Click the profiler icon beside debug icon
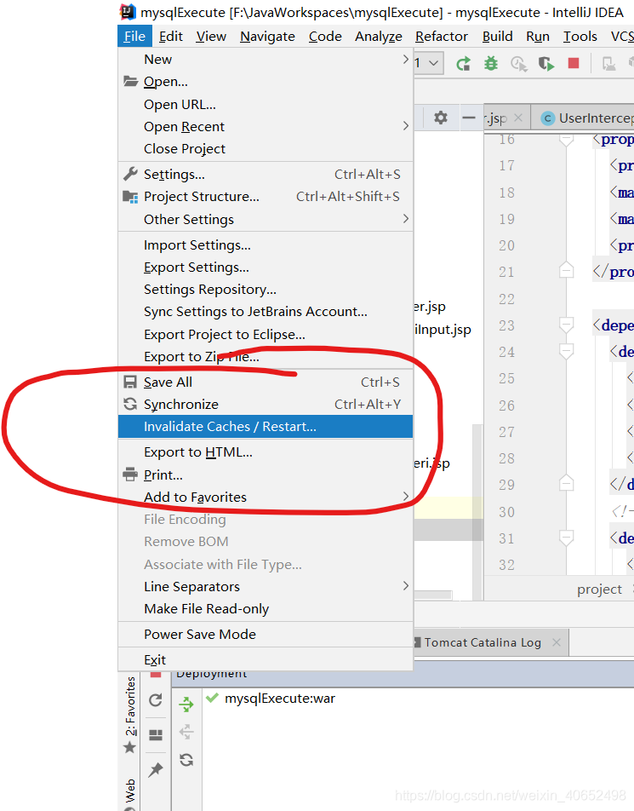Screen dimensions: 634x811 (x=518, y=64)
